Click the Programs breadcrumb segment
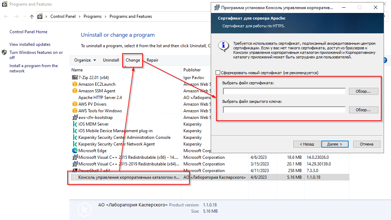391x220 pixels. pyautogui.click(x=92, y=16)
